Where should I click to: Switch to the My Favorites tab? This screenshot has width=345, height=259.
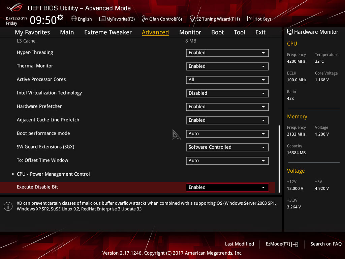[x=32, y=32]
